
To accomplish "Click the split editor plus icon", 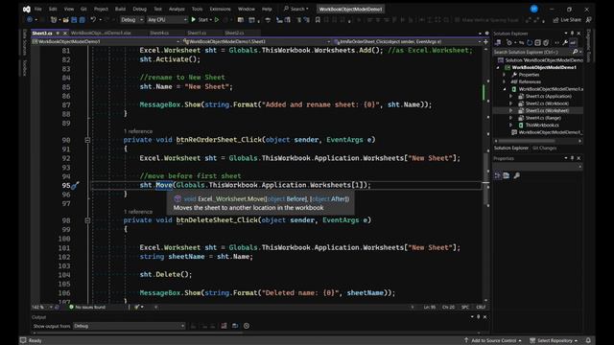I will 486,41.
